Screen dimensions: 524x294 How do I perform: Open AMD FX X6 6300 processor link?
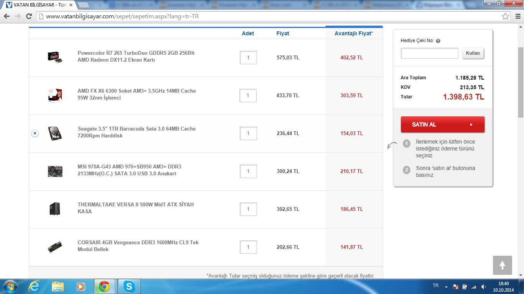(x=137, y=94)
